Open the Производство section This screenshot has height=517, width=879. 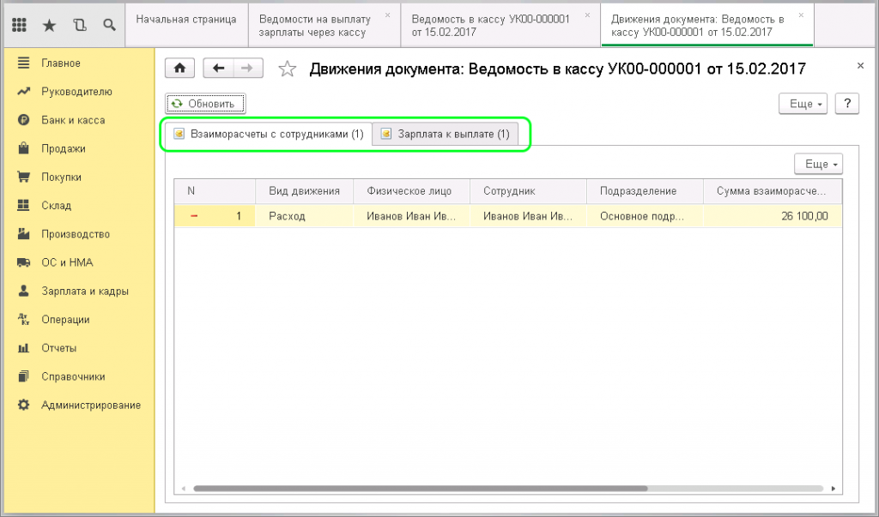(x=76, y=234)
